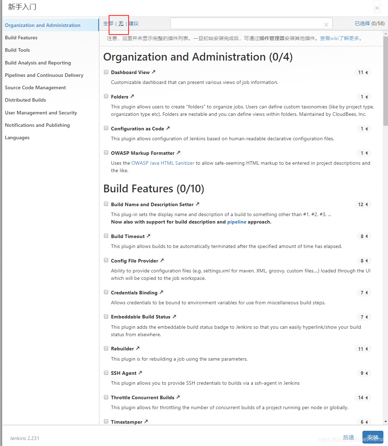Select Organization and Administration category
This screenshot has height=446, width=388.
point(50,25)
